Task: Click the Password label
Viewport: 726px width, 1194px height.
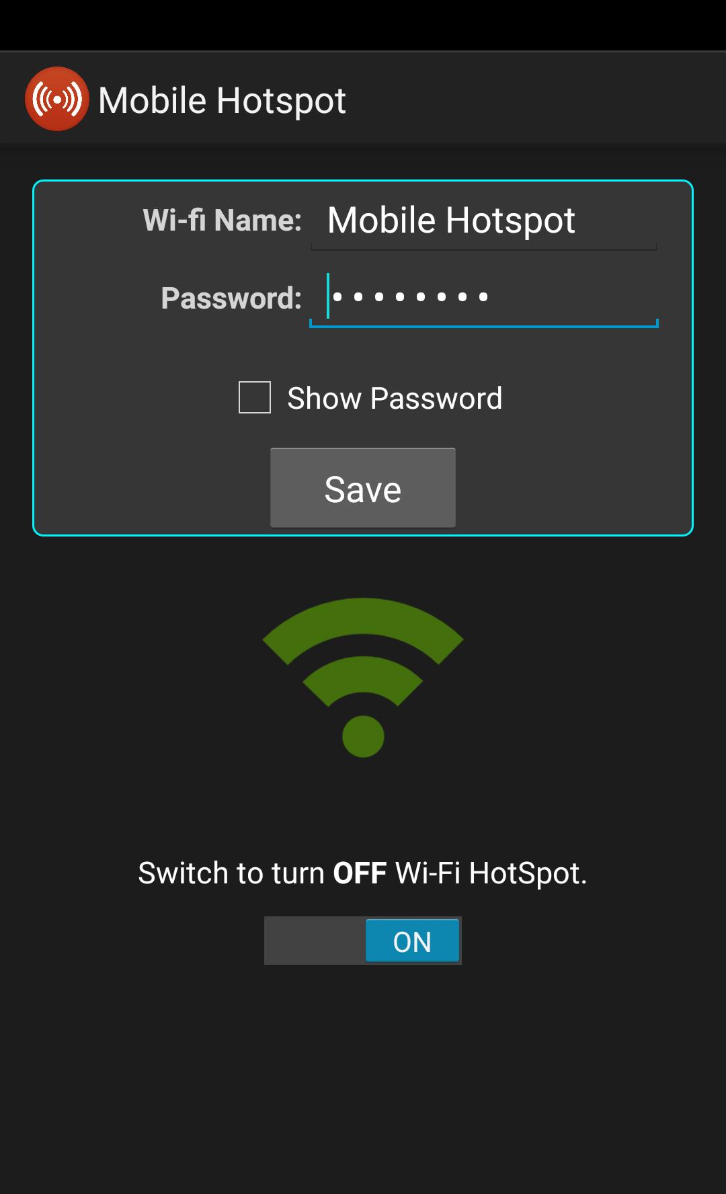Action: tap(231, 298)
